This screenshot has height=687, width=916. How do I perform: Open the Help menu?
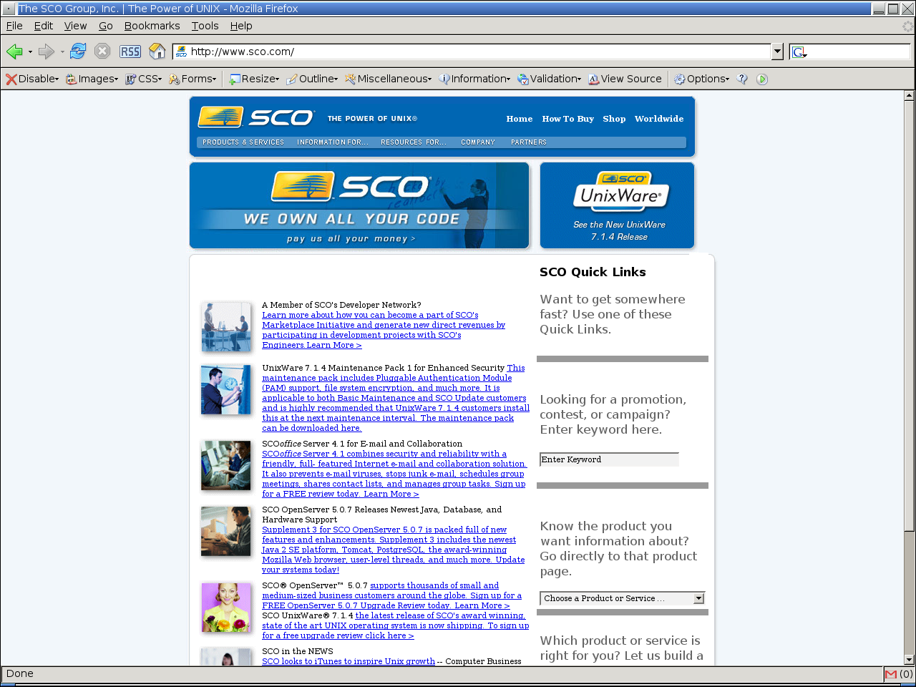241,26
